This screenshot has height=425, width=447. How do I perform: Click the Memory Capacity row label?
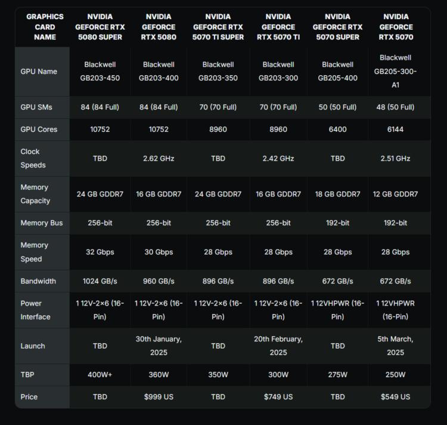tap(35, 194)
